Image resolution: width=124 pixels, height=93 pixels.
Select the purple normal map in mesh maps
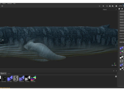pos(121,48)
